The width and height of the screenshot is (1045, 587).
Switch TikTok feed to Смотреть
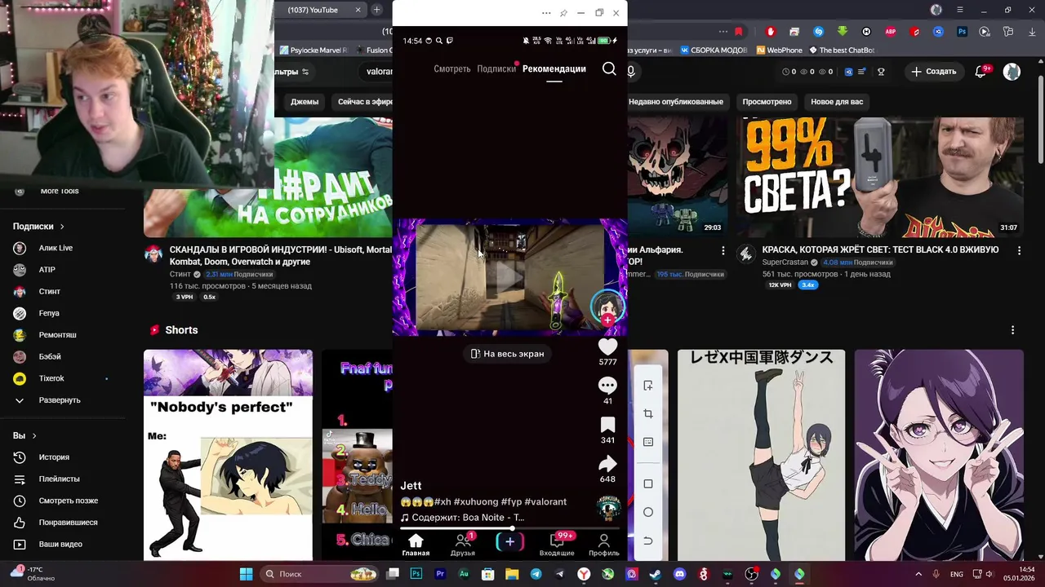(452, 68)
